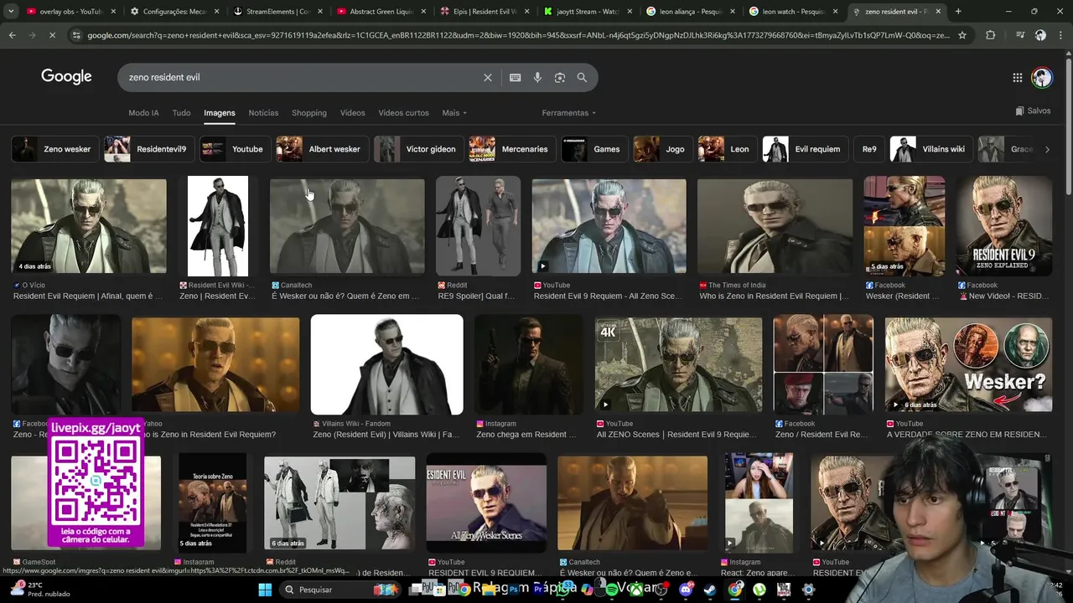Open the 'Resident Evil 9 Zeno Explained' thumbnail
This screenshot has width=1073, height=603.
1004,226
